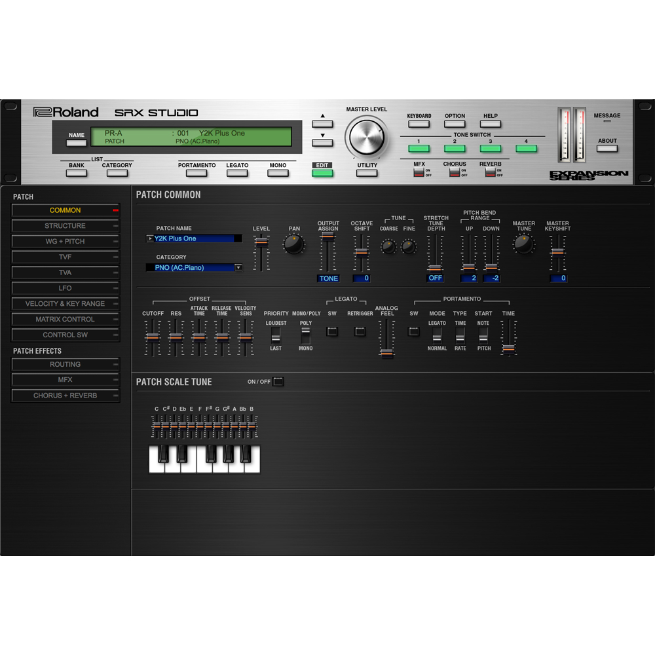The image size is (655, 655).
Task: Open the ROUTING effects tab
Action: [65, 364]
